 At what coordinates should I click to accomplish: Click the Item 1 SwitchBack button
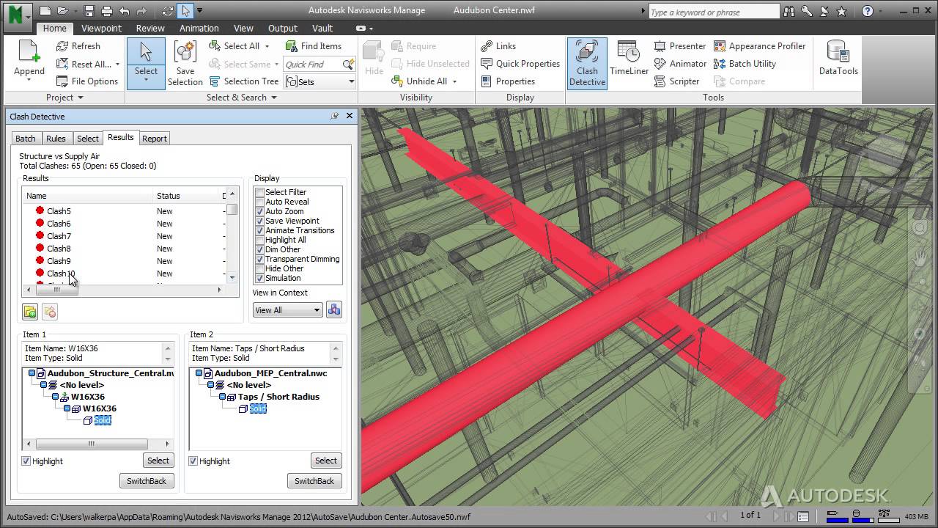(x=147, y=481)
